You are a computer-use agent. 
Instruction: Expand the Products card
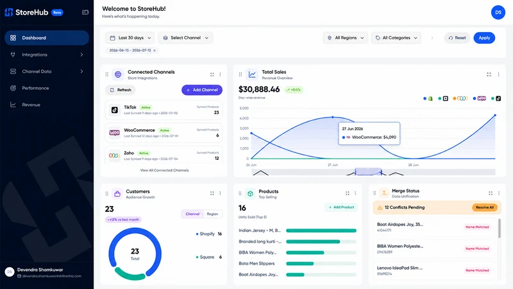(348, 193)
